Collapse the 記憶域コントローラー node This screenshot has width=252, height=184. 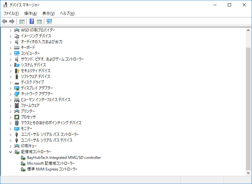(x=10, y=152)
